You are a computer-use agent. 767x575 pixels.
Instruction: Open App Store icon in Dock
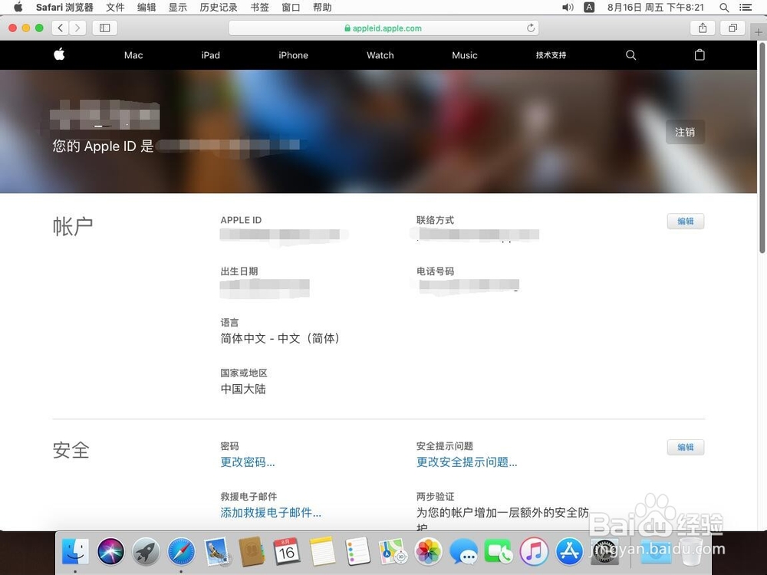(x=569, y=551)
